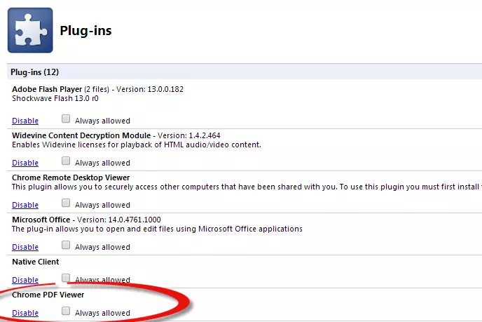
Task: Click the Shockwave Flash 13.0 r0 line
Action: (x=55, y=98)
